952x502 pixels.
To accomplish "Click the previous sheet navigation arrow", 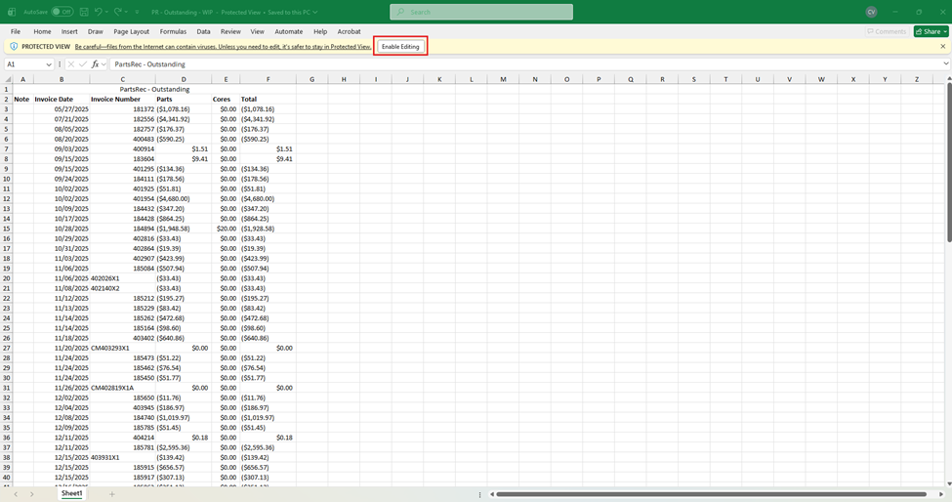I will pyautogui.click(x=16, y=494).
